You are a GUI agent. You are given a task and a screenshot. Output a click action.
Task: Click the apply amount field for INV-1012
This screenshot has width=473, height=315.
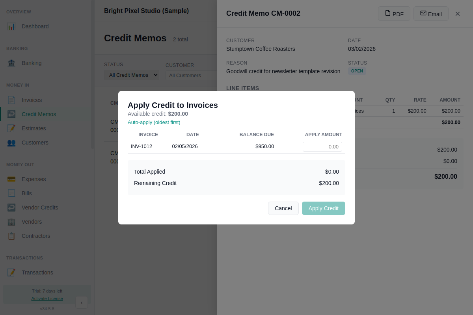(x=322, y=146)
